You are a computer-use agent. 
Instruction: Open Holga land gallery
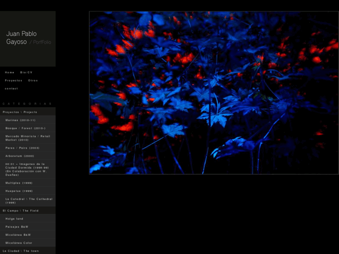point(28,219)
